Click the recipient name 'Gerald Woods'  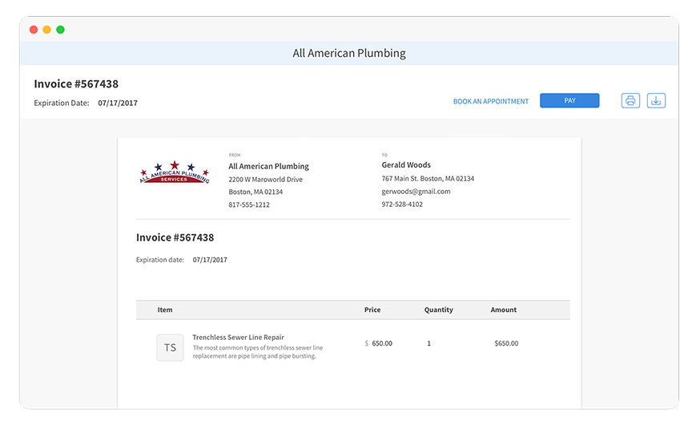coord(406,165)
